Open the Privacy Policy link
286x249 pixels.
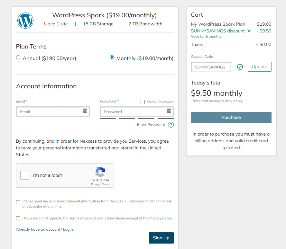[161, 218]
